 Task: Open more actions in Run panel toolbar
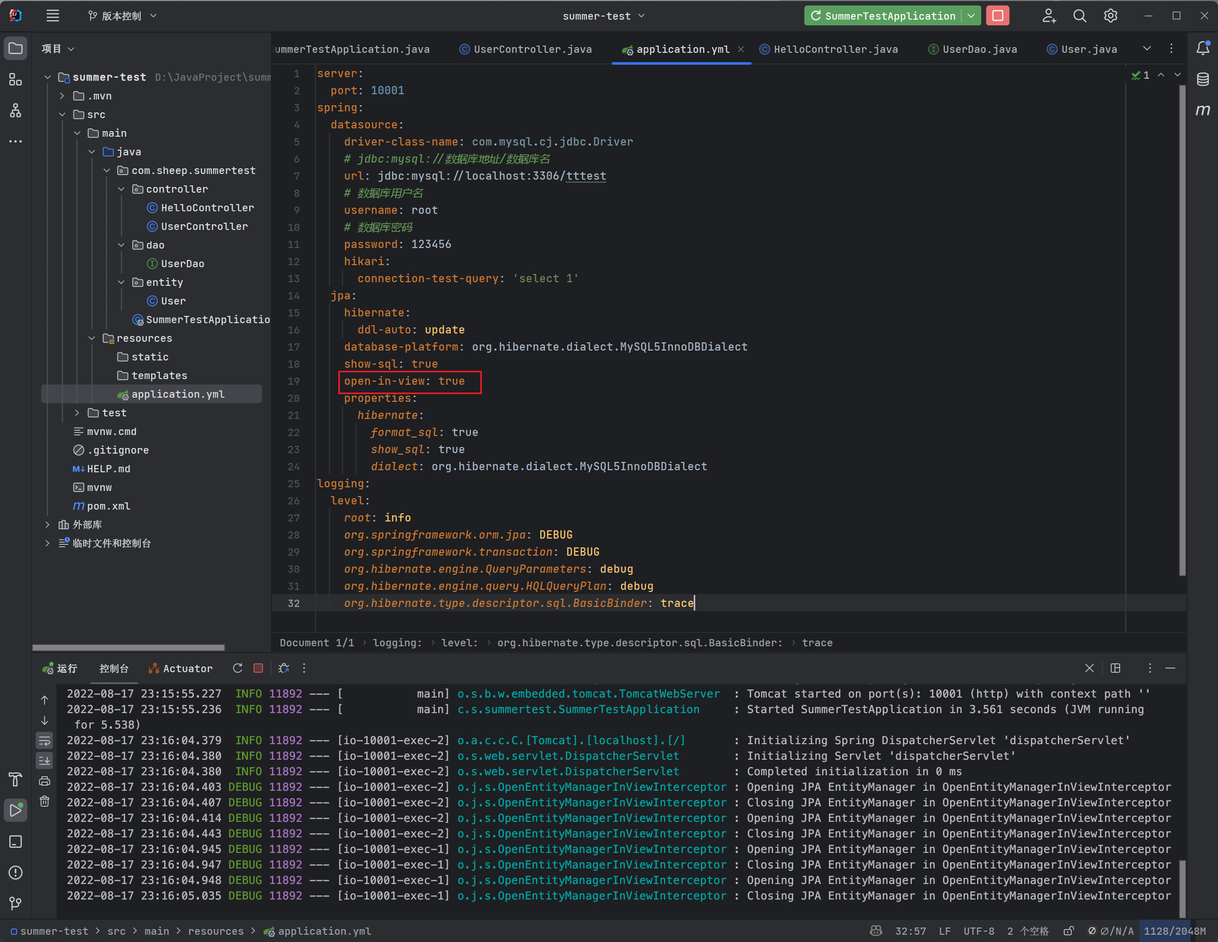(x=304, y=668)
